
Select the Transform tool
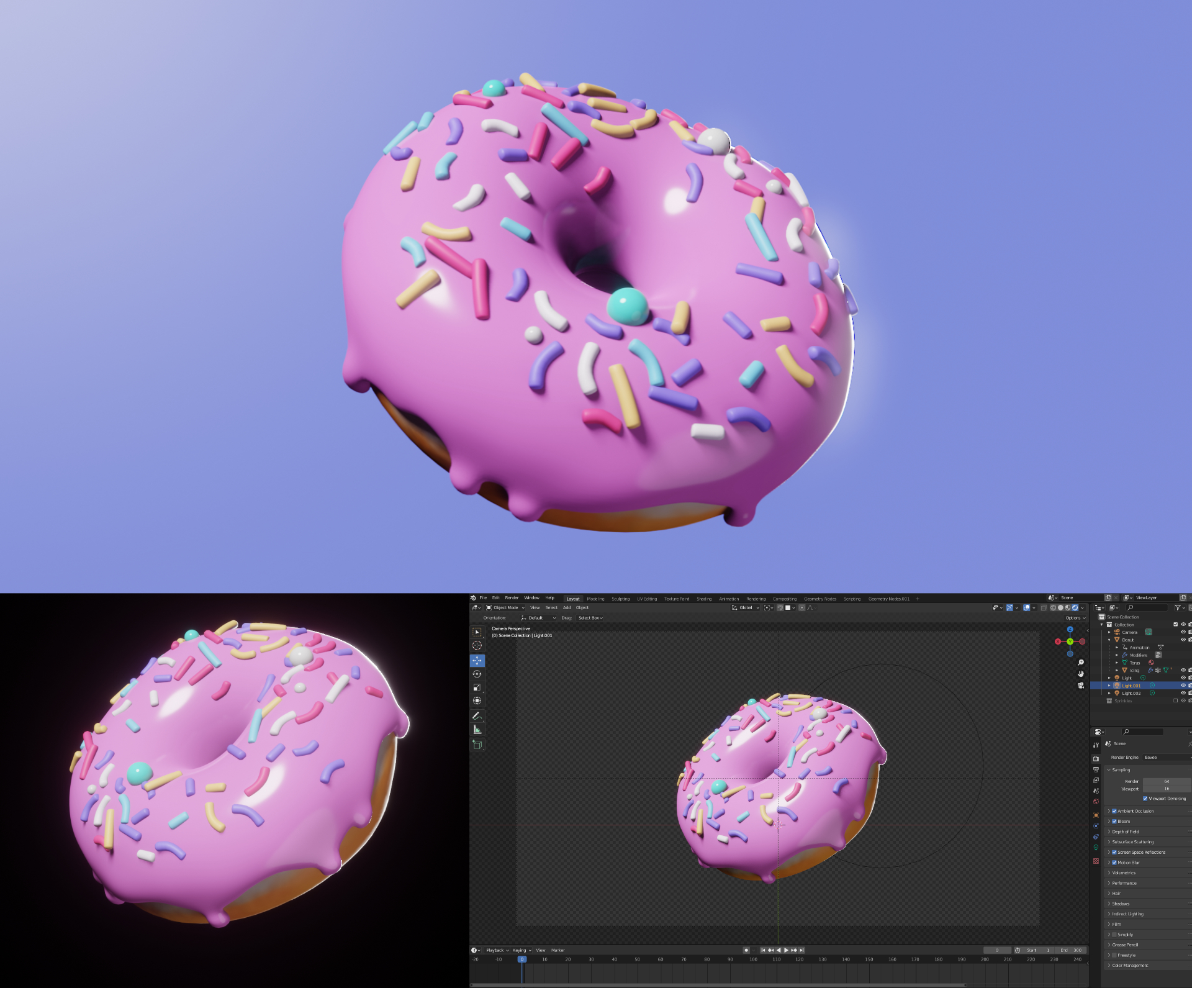pyautogui.click(x=477, y=700)
